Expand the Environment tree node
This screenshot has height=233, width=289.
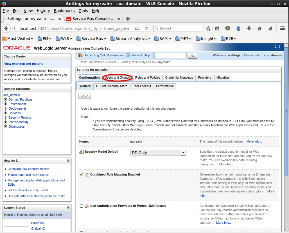tap(5, 104)
